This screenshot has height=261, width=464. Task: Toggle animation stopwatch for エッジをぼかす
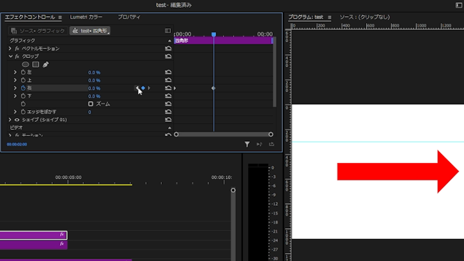click(23, 112)
